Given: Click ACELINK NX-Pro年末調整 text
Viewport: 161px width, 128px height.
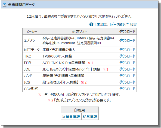Looking at the screenshot, I should (64, 63).
